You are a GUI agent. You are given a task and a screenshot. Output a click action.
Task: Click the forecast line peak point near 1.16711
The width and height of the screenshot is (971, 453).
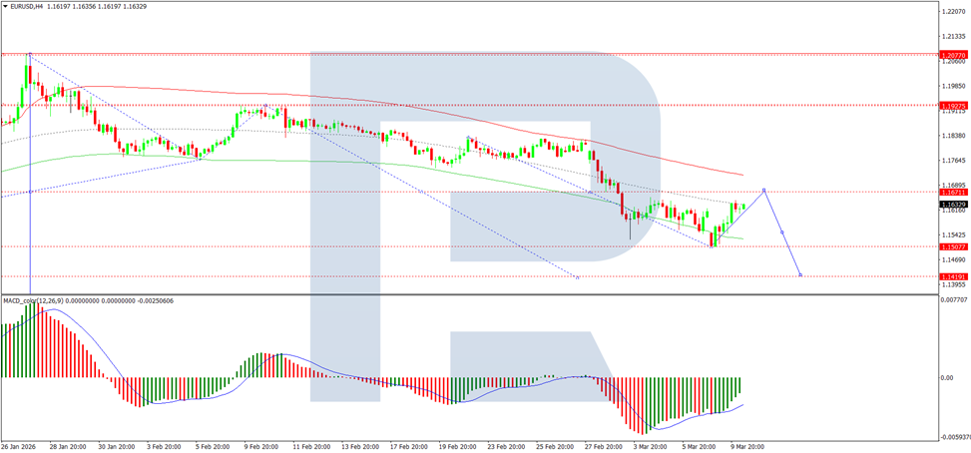(x=764, y=190)
